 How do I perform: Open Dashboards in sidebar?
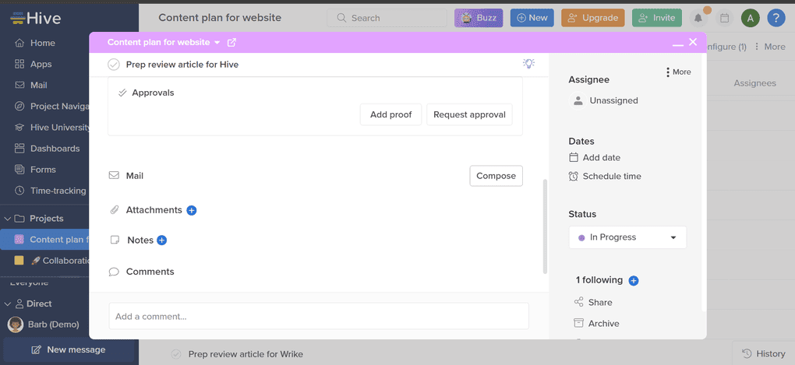tap(47, 149)
